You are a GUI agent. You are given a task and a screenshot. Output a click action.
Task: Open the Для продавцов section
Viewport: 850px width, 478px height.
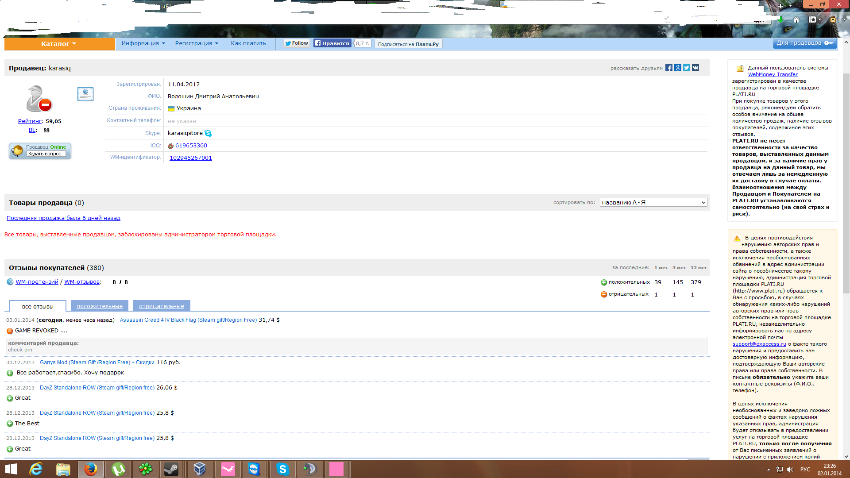805,43
